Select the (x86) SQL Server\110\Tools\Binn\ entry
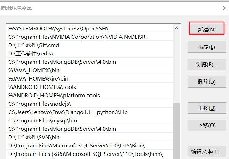Image resolution: width=229 pixels, height=159 pixels. pos(89,154)
